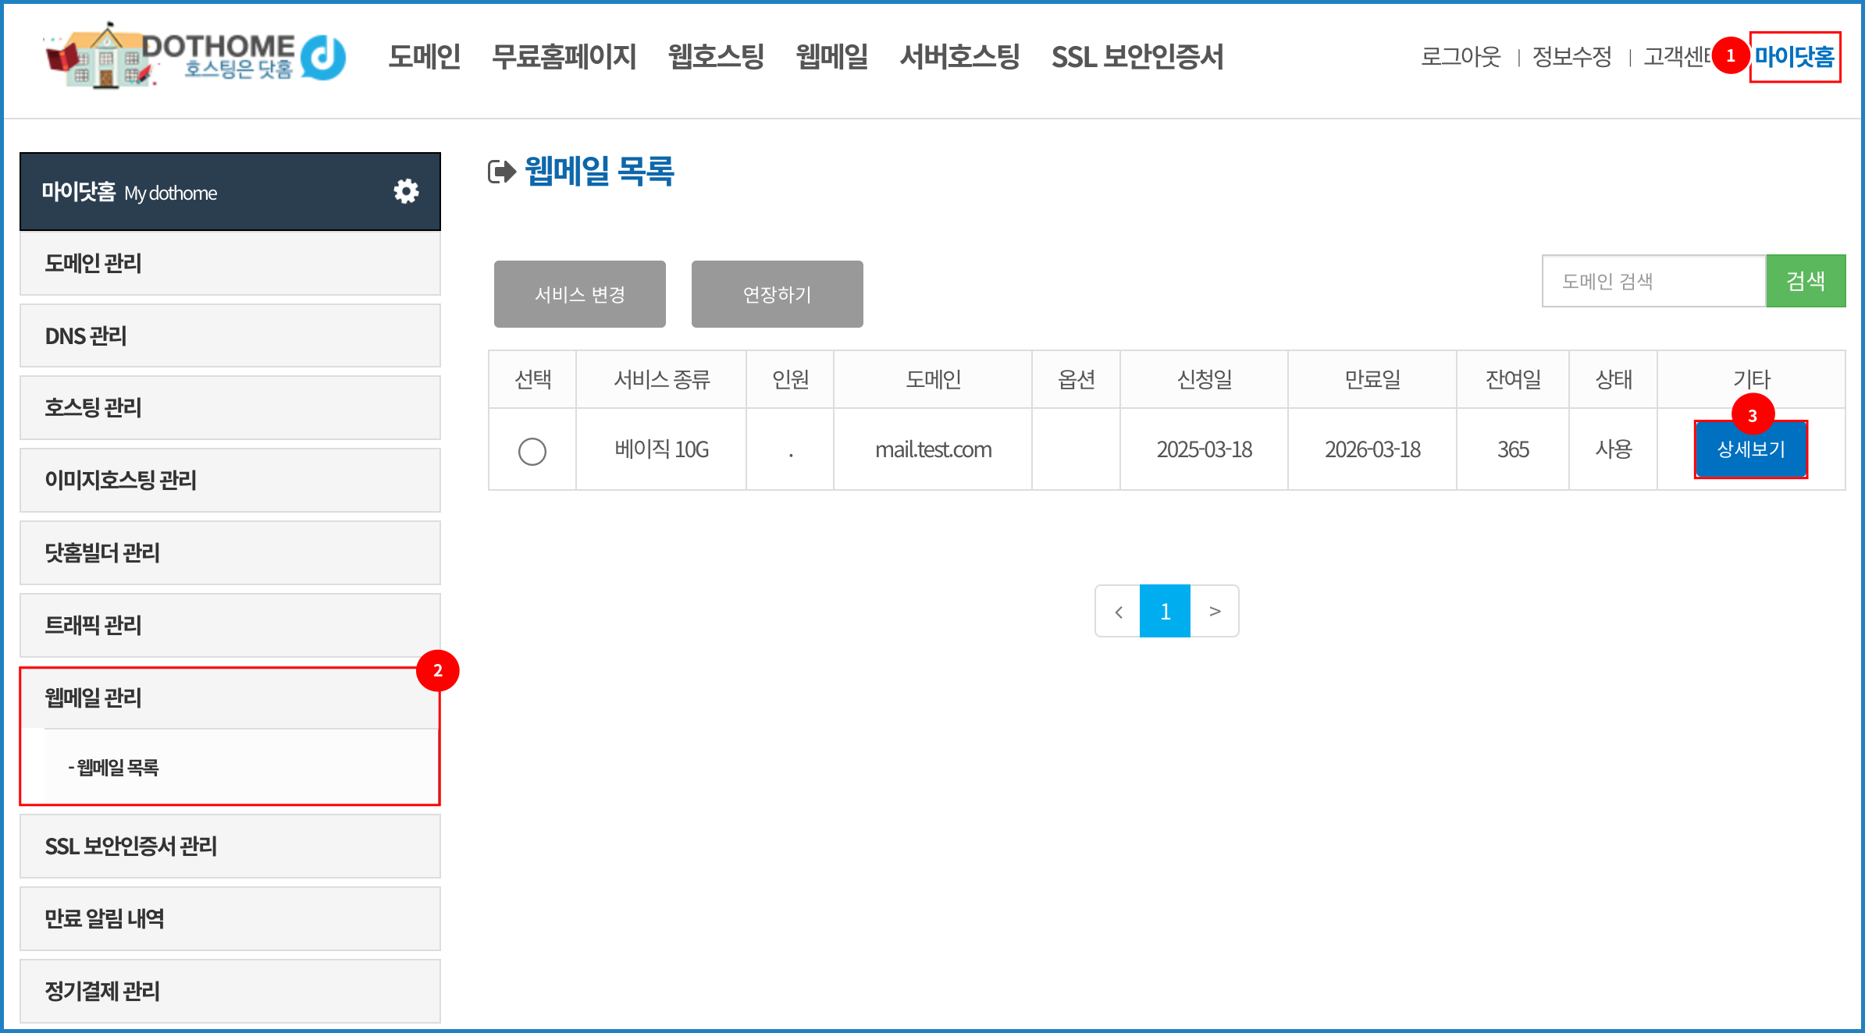Screen dimensions: 1865x1033
Task: Click the 마이닷홈 link in header
Action: tap(1794, 57)
